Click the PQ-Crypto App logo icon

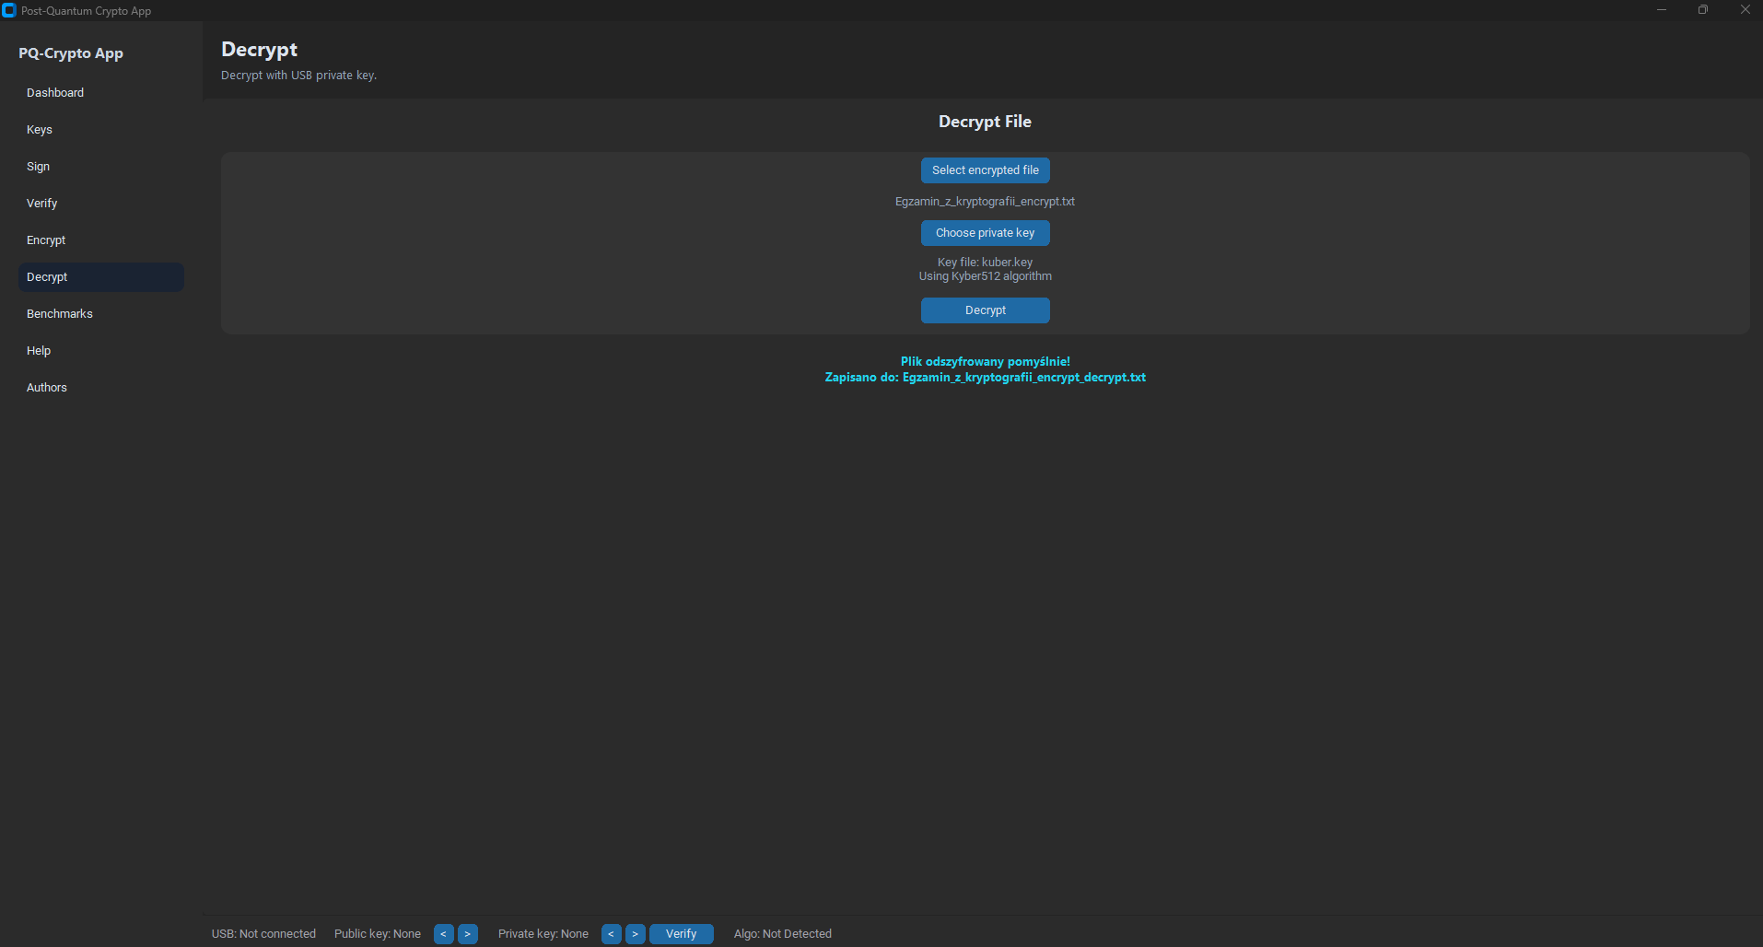point(10,10)
